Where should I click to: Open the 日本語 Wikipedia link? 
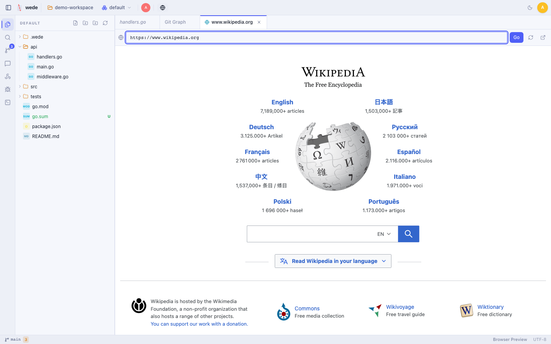click(x=384, y=102)
